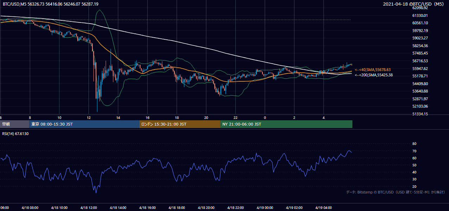The height and width of the screenshot is (211, 449).
Task: Click price axis value 51334.15
Action: click(x=420, y=114)
